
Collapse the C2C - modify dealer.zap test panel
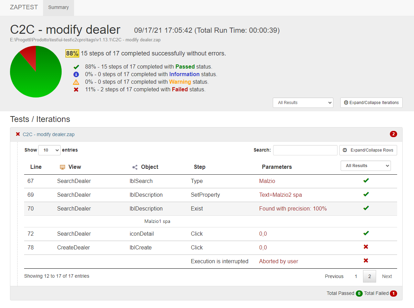49,134
